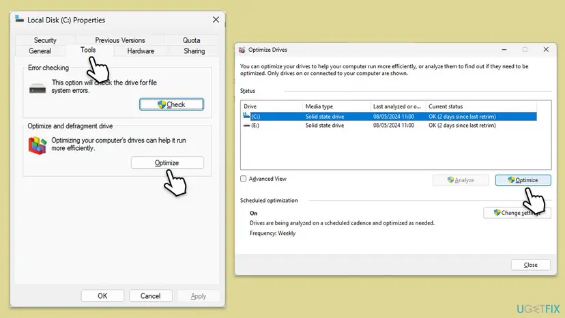Click Close button in Optimize Drives
Viewport: 565px width, 318px height.
pyautogui.click(x=530, y=265)
